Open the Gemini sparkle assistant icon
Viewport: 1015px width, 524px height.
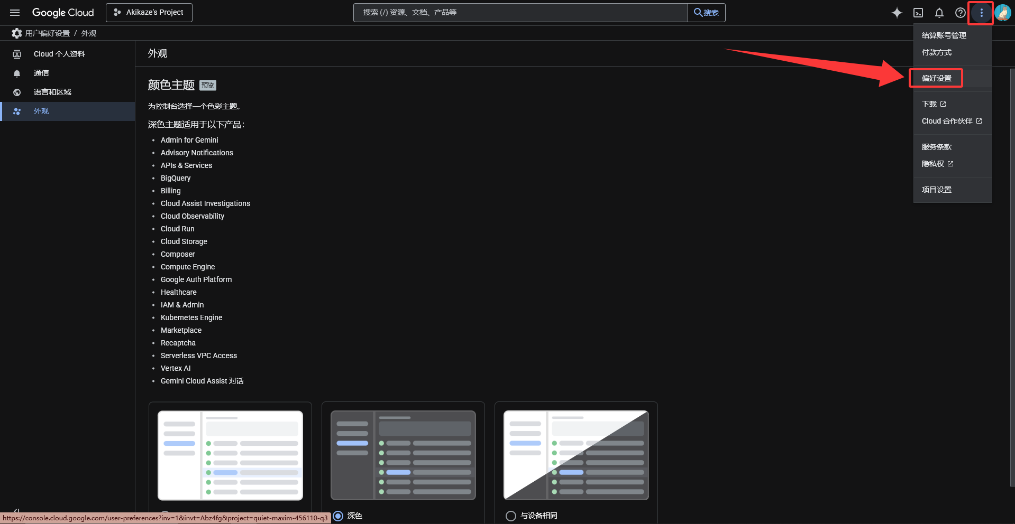(x=897, y=13)
